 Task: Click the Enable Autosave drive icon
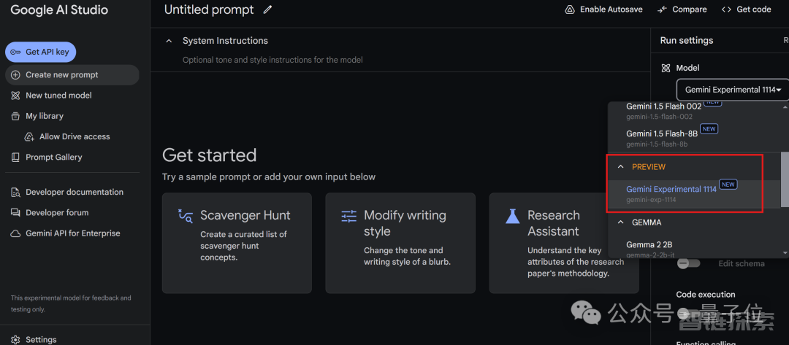coord(570,9)
